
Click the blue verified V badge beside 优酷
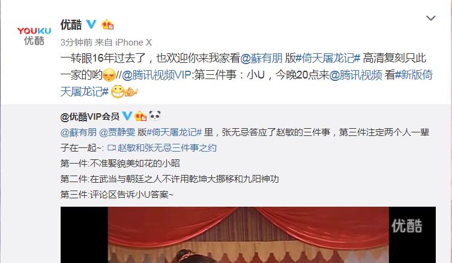click(92, 24)
